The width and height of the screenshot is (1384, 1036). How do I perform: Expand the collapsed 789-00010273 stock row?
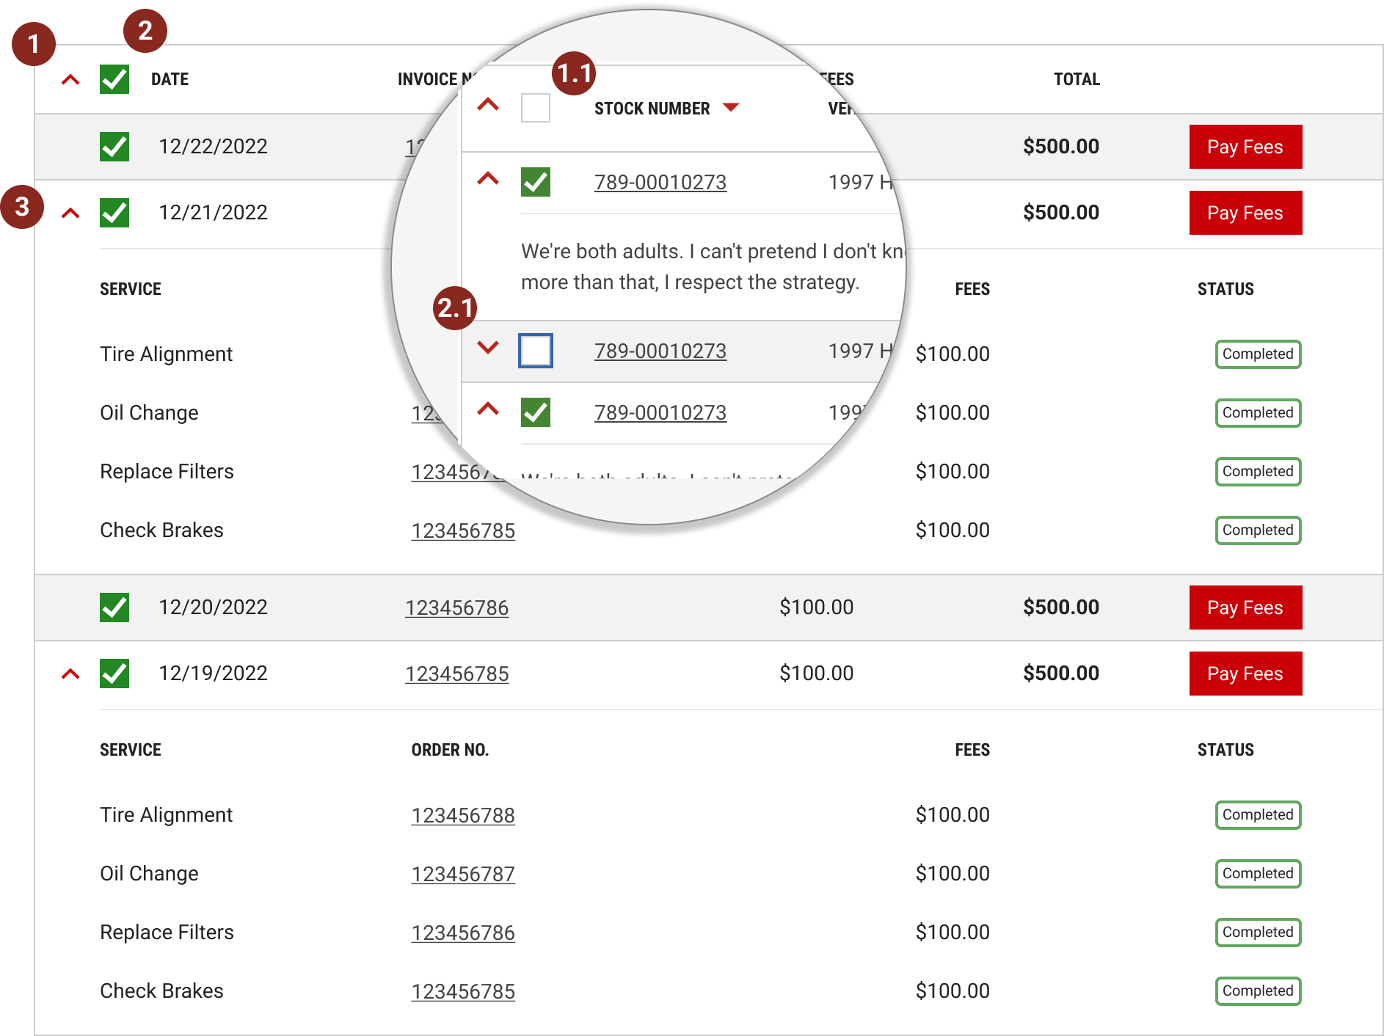[x=488, y=347]
